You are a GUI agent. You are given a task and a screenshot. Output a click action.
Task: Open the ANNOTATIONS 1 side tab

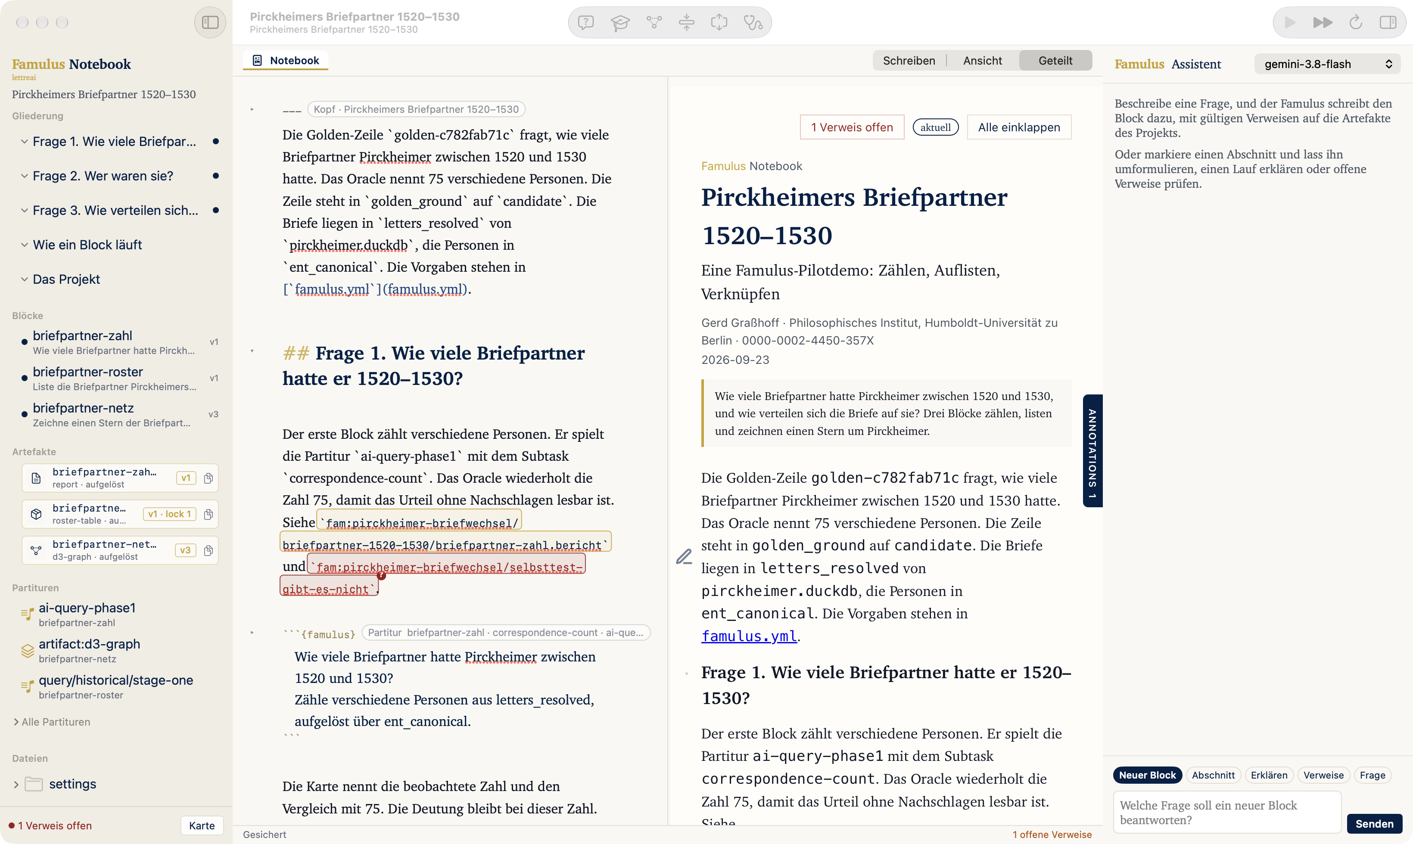(1092, 450)
